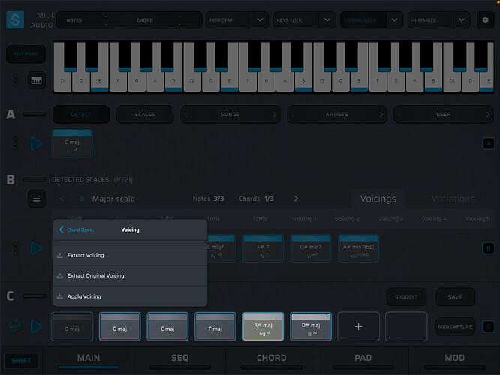
Task: Open section B three-dot options
Action: [15, 248]
